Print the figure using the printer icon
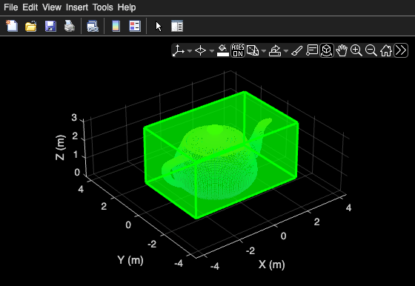 (70, 26)
